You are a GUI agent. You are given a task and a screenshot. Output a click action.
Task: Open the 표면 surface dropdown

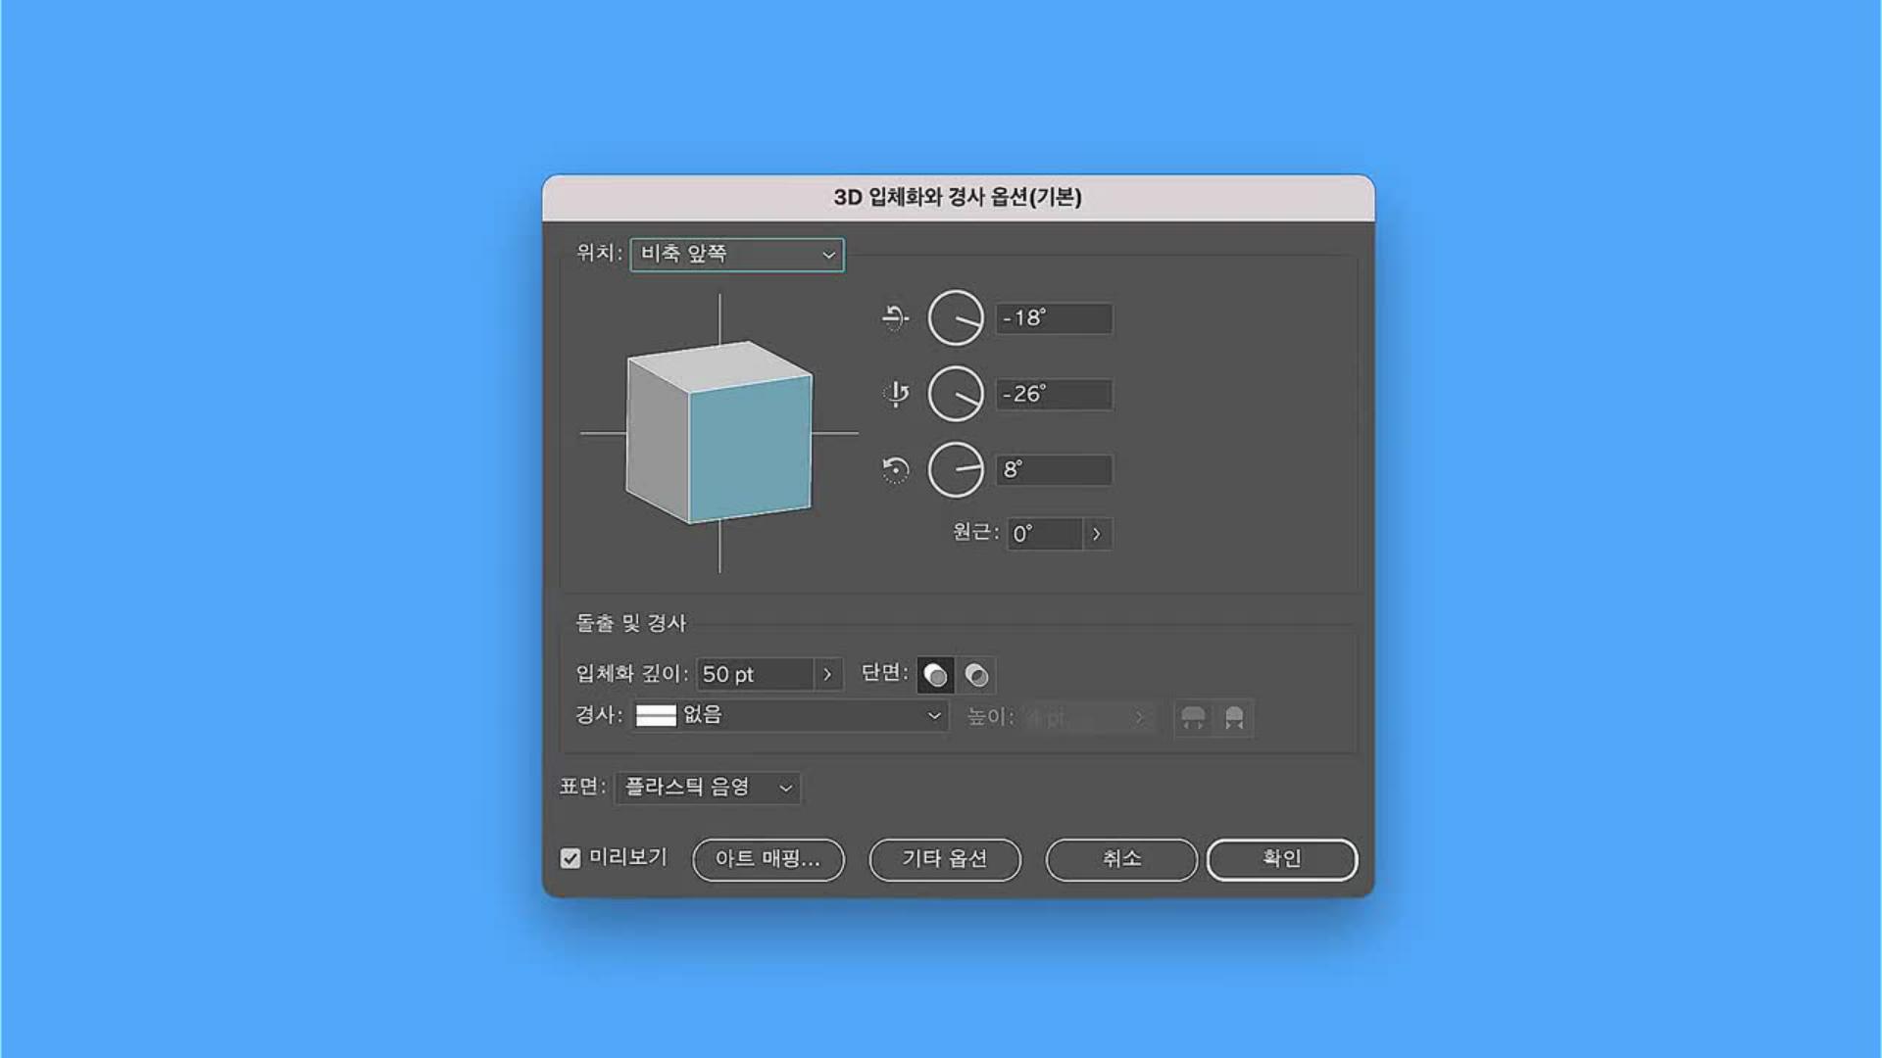click(708, 788)
